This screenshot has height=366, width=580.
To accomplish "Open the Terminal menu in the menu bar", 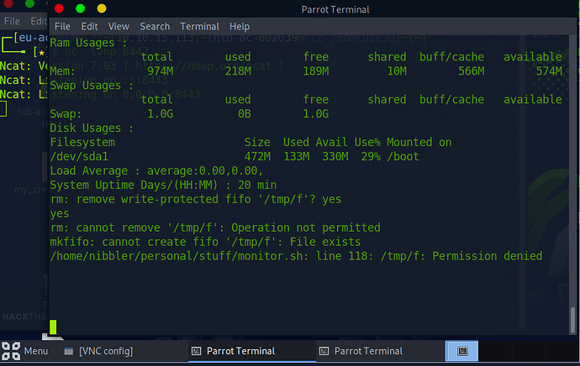I will coord(198,27).
